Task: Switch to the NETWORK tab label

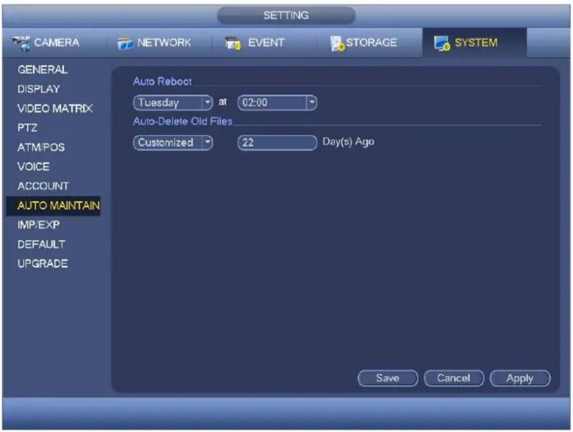Action: [x=164, y=42]
